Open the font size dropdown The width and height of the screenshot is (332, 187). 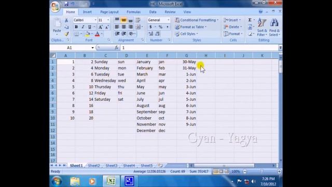(x=108, y=20)
